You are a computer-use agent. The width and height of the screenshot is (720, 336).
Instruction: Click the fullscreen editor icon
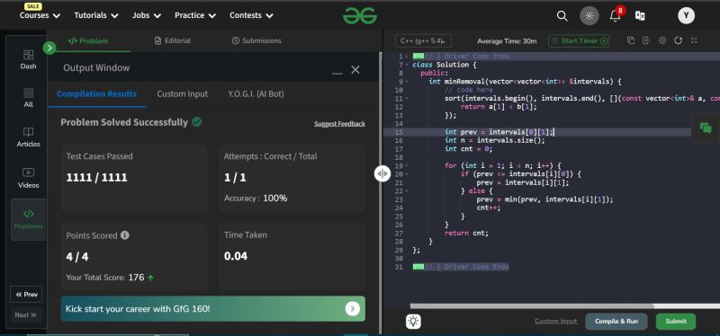click(x=694, y=40)
